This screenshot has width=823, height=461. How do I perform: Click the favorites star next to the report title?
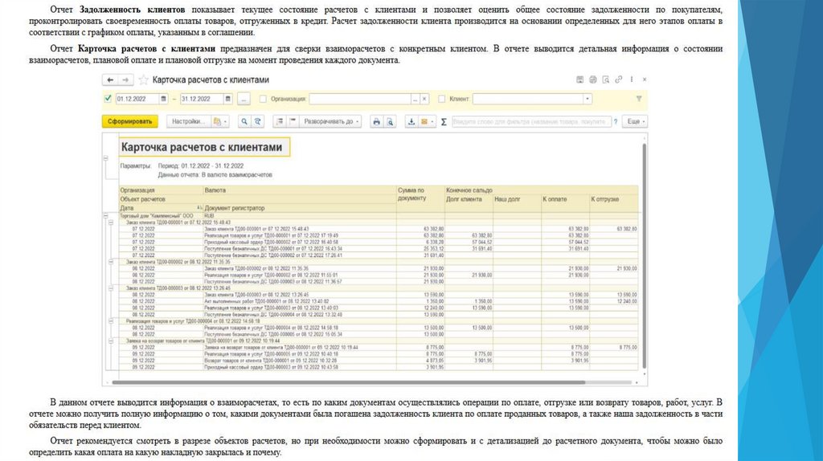pos(144,80)
